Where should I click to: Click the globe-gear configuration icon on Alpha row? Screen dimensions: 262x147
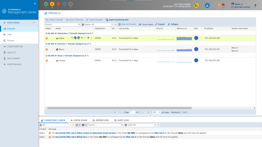(75, 38)
